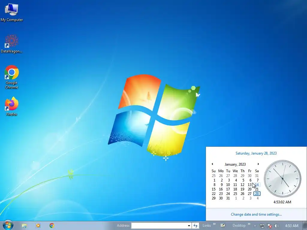Click the Desktop toolbar label
Image resolution: width=307 pixels, height=230 pixels.
(x=239, y=226)
